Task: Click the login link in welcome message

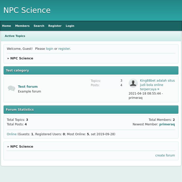Action: [50, 49]
